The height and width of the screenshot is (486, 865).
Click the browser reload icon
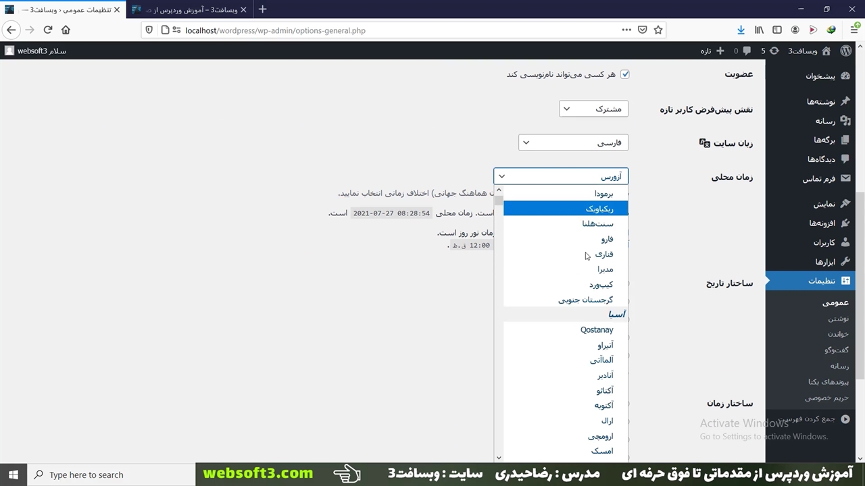point(47,30)
